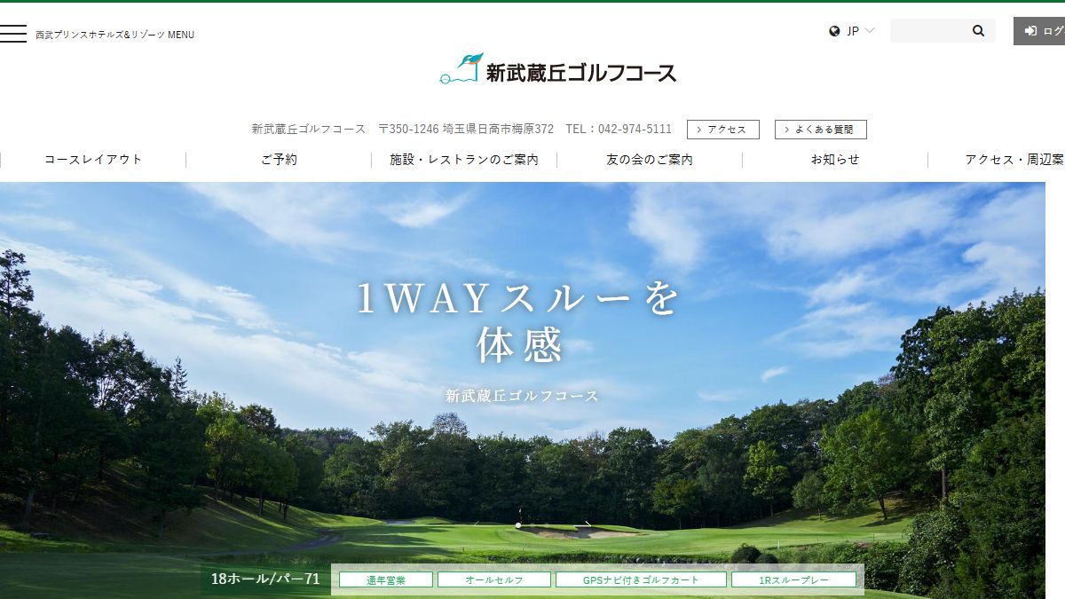The image size is (1065, 599).
Task: Open the ご予約 menu
Action: 279,160
